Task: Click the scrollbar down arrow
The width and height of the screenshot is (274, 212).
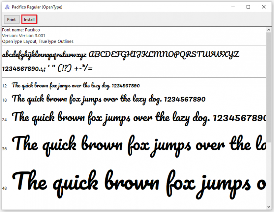Action: click(269, 207)
